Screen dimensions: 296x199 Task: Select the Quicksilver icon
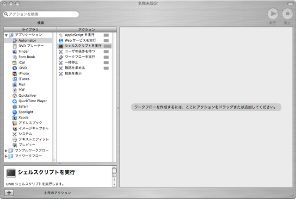[x=15, y=95]
